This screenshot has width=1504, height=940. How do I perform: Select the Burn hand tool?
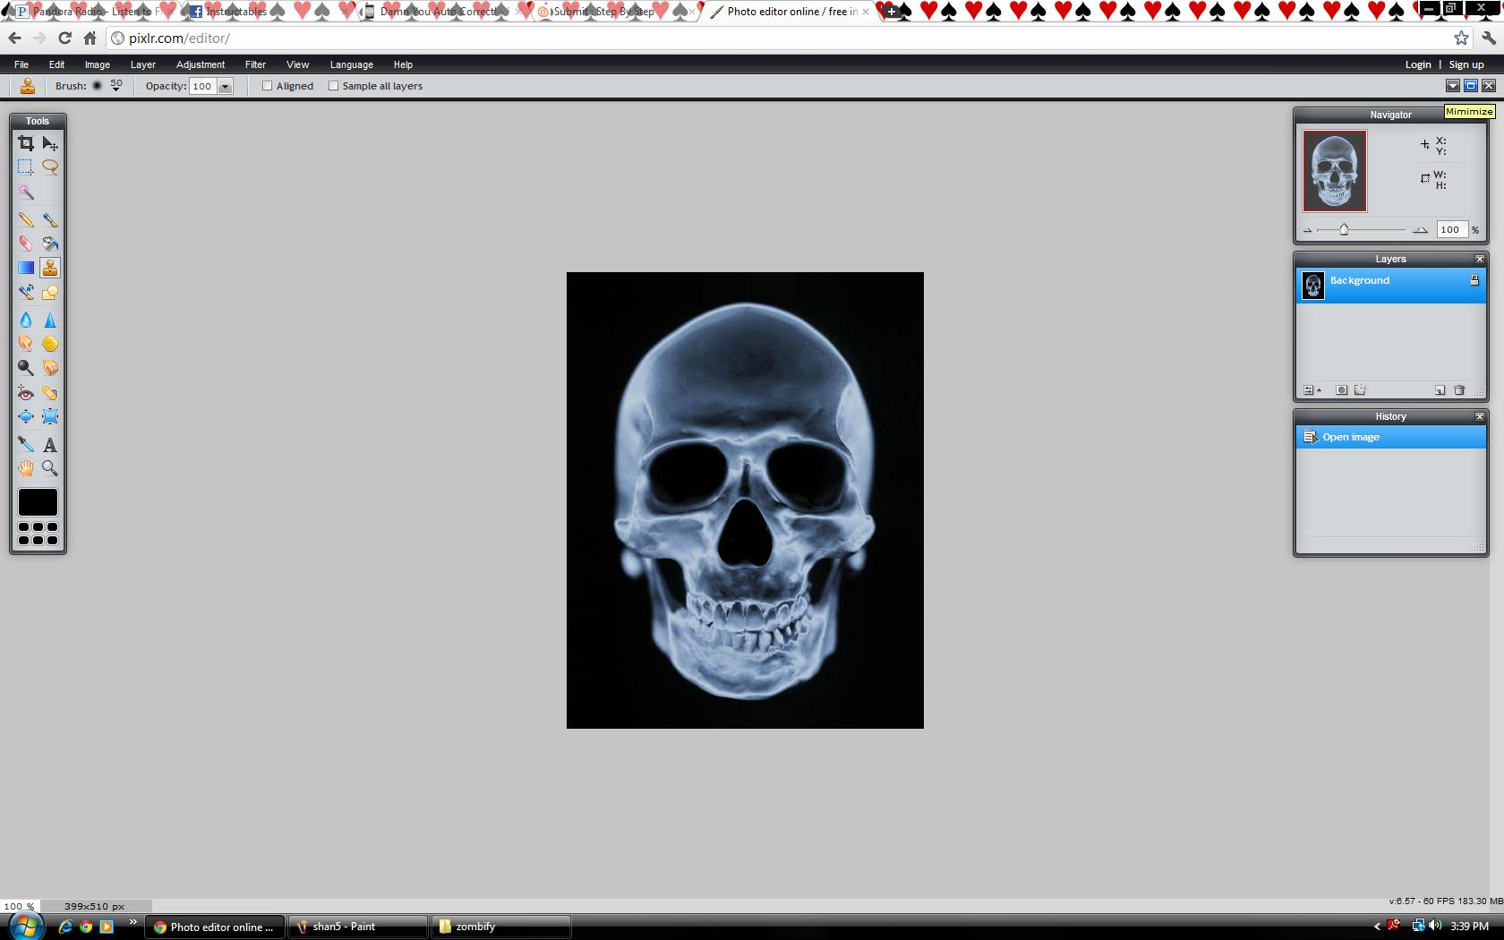pyautogui.click(x=50, y=368)
